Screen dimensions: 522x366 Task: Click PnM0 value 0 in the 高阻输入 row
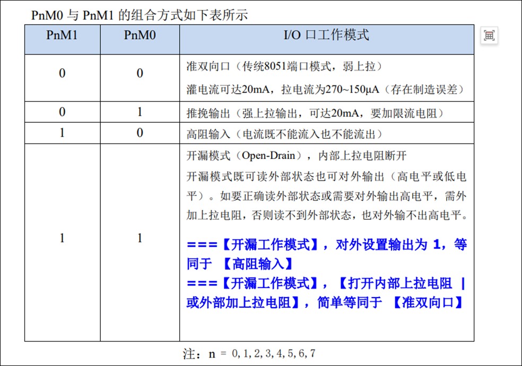tap(140, 133)
